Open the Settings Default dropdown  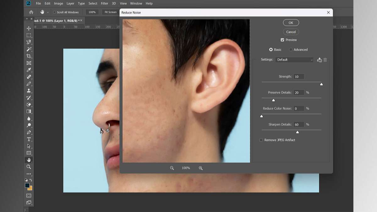294,60
